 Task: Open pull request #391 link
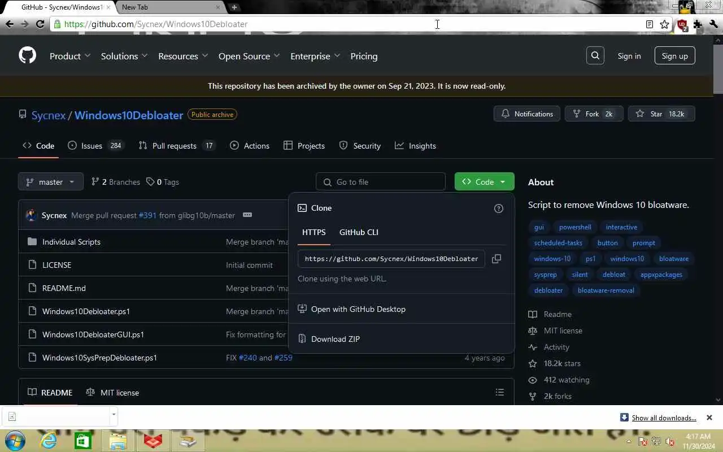147,215
